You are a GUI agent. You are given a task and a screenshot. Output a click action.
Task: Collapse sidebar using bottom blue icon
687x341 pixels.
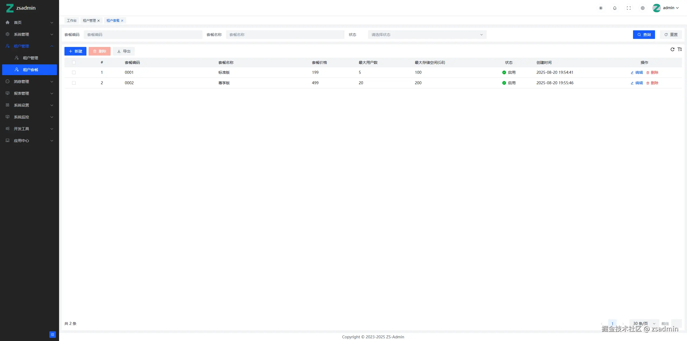click(53, 335)
